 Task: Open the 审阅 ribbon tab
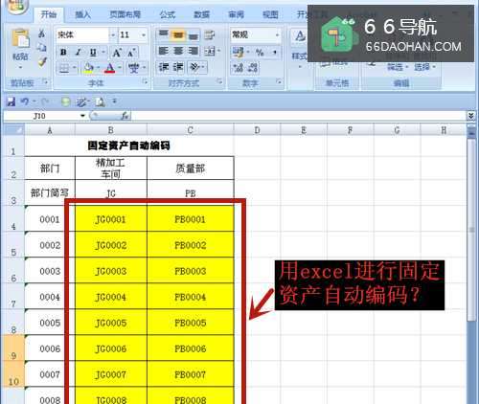pyautogui.click(x=237, y=14)
